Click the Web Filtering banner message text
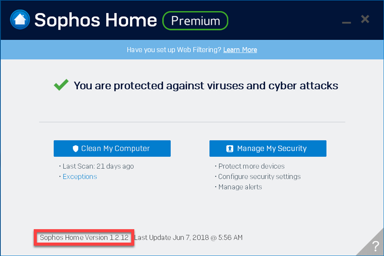Image resolution: width=384 pixels, height=256 pixels. pyautogui.click(x=174, y=50)
